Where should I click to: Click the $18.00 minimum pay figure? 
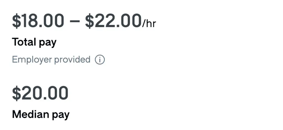point(38,21)
